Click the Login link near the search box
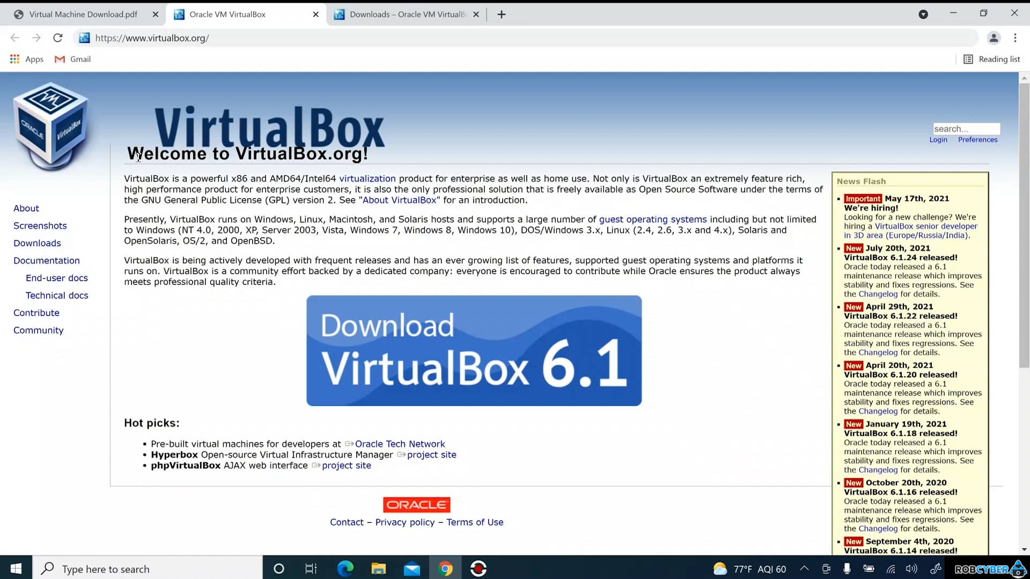1030x579 pixels. click(938, 139)
